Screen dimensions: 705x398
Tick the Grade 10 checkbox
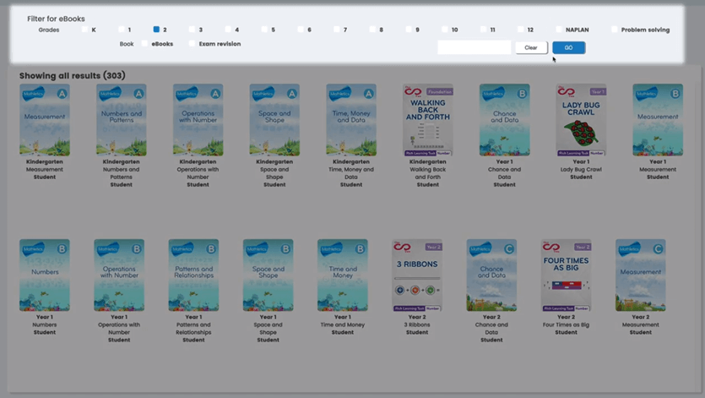tap(444, 30)
